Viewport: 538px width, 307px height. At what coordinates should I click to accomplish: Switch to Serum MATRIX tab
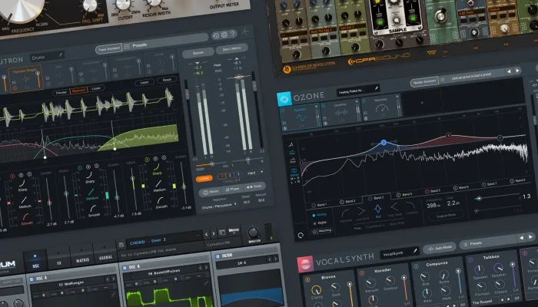point(82,256)
